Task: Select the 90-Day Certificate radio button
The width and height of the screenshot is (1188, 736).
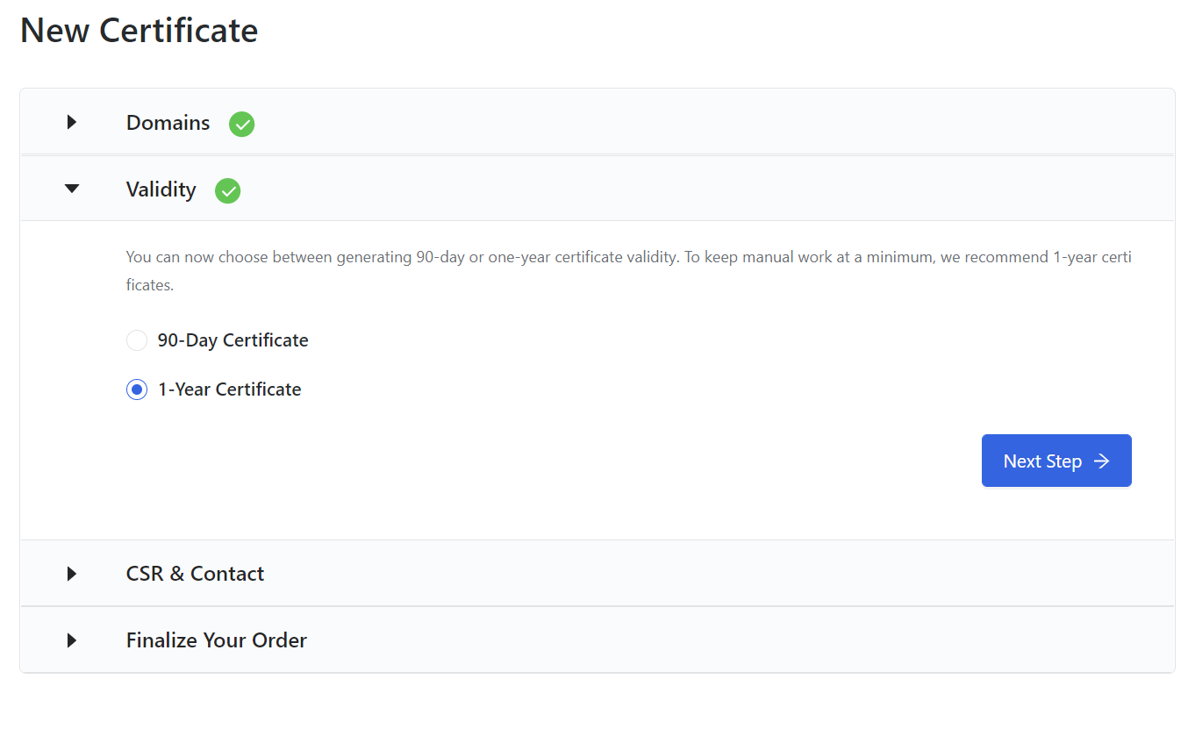Action: tap(137, 340)
